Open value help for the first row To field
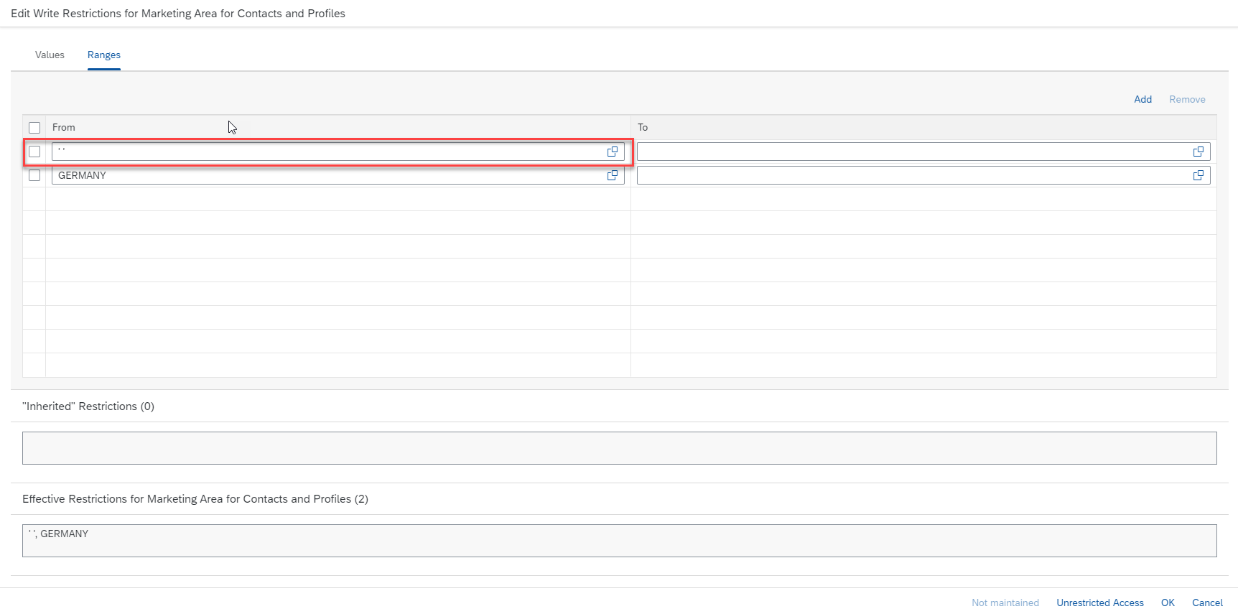Screen dimensions: 1238x614 [x=1199, y=152]
